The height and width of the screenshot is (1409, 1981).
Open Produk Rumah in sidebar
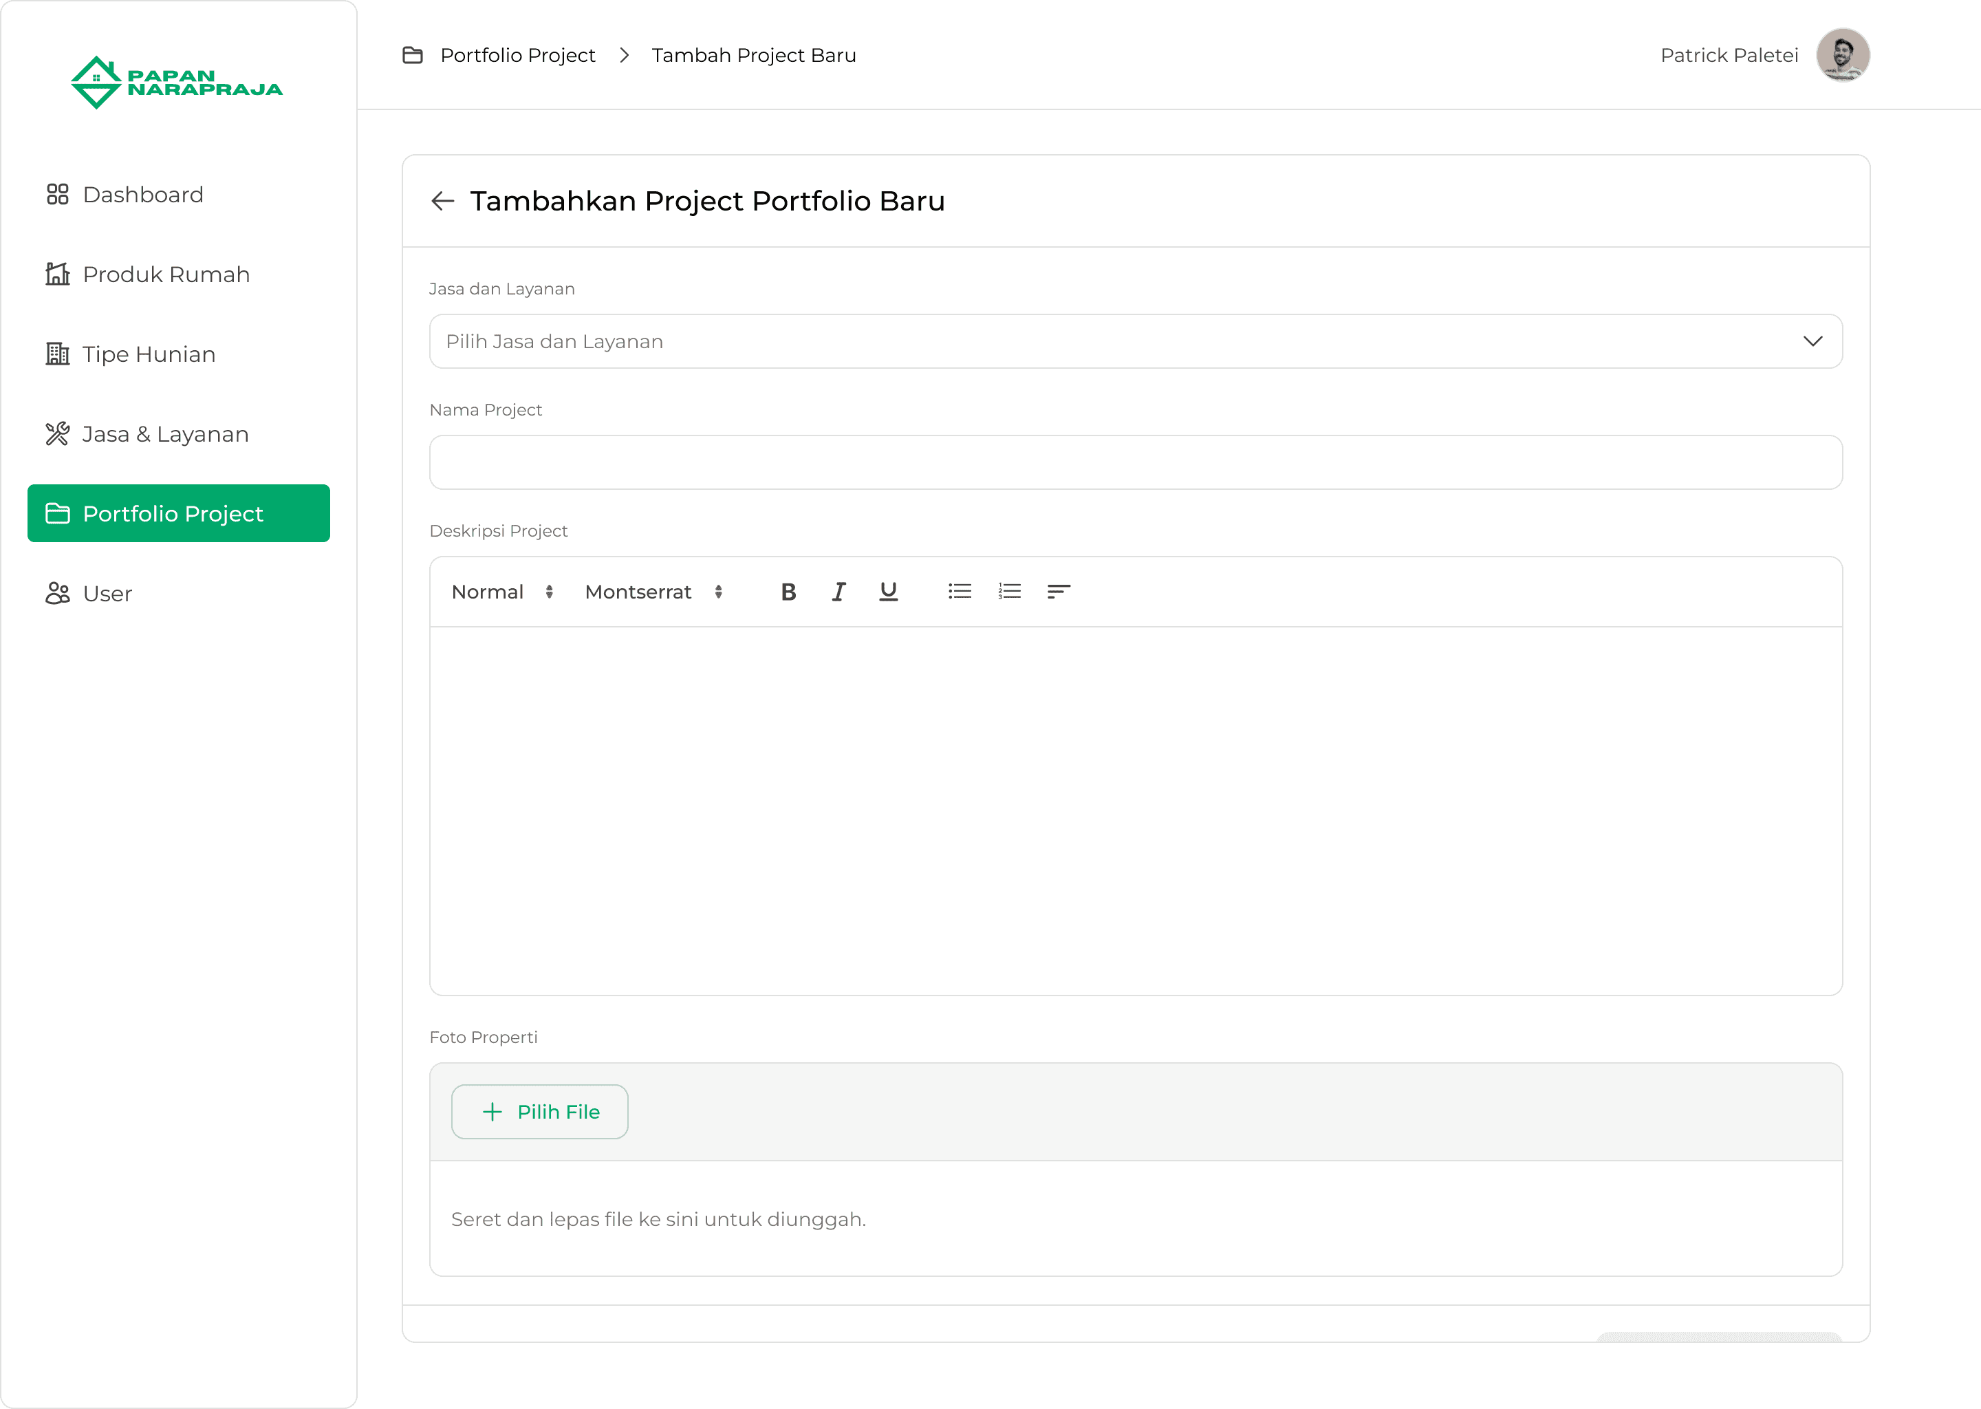tap(166, 275)
